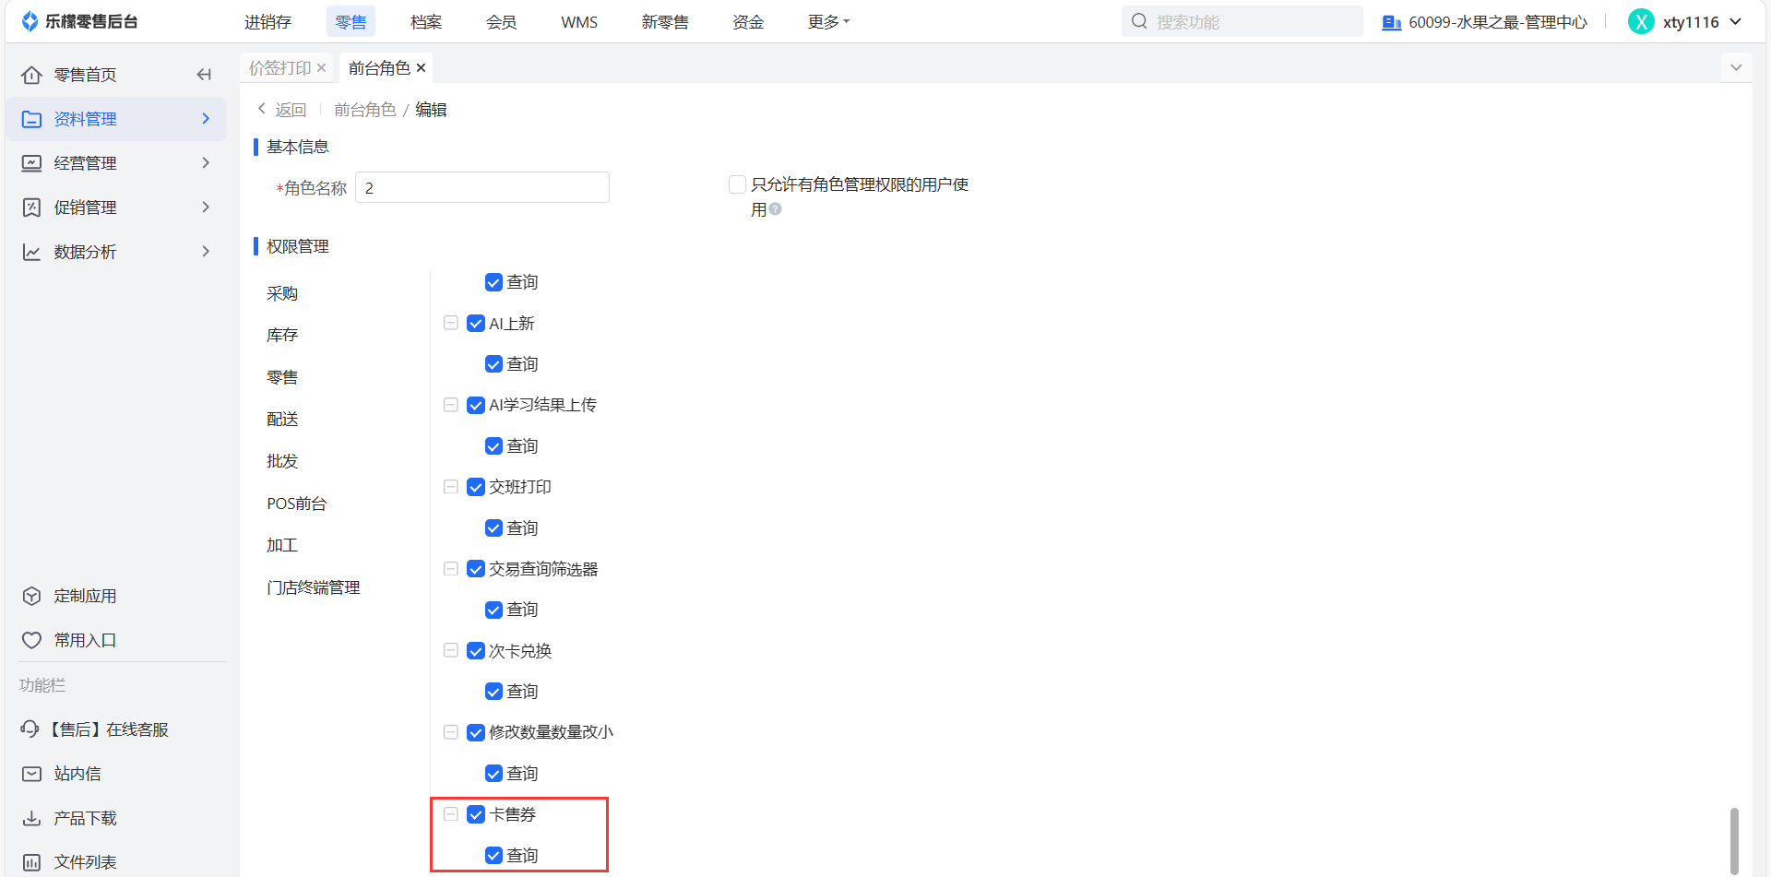Close the 前台角色 tab
The height and width of the screenshot is (877, 1771).
pyautogui.click(x=421, y=68)
